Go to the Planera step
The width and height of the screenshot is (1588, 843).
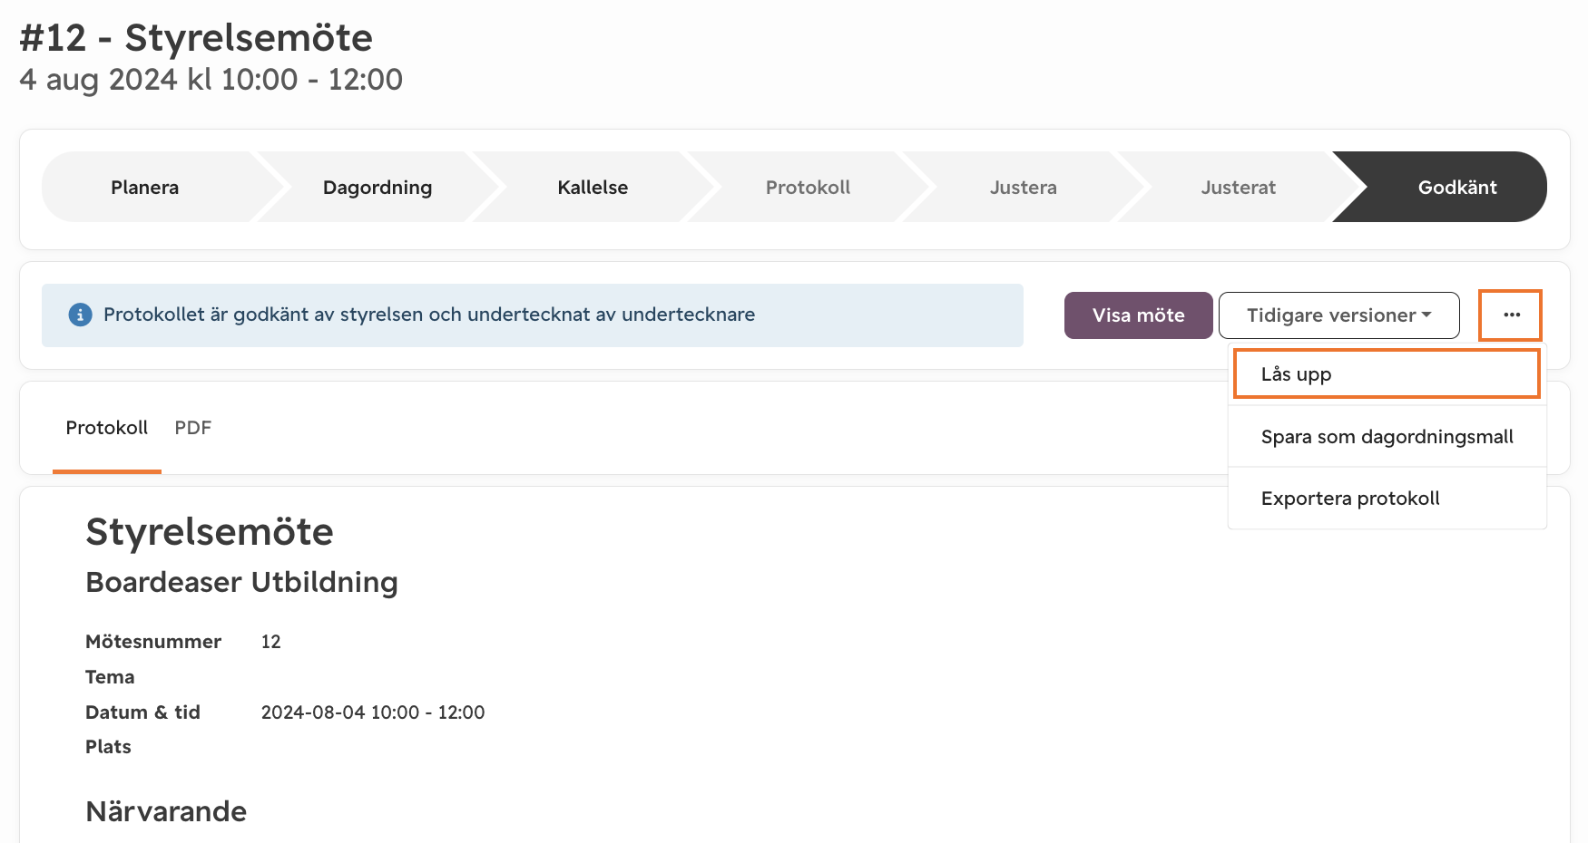tap(145, 187)
